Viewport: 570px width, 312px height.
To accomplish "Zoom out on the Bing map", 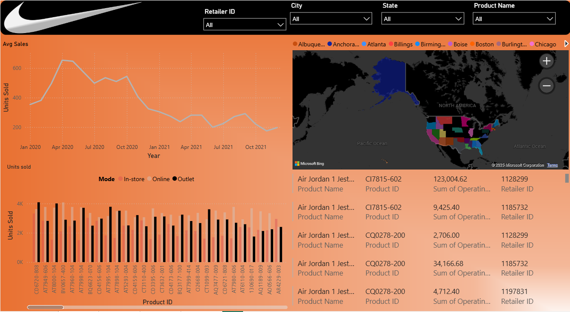I will (x=546, y=86).
